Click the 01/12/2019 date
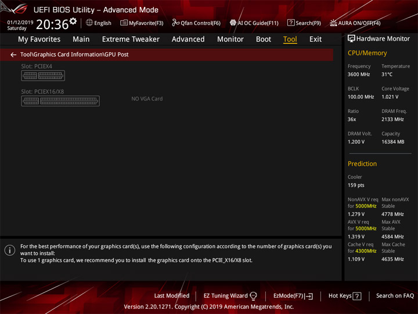This screenshot has width=418, height=314. 20,23
